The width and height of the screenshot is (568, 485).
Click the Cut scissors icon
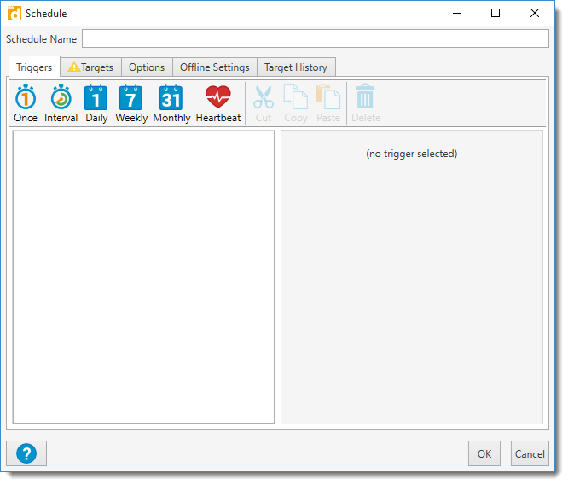pos(264,103)
